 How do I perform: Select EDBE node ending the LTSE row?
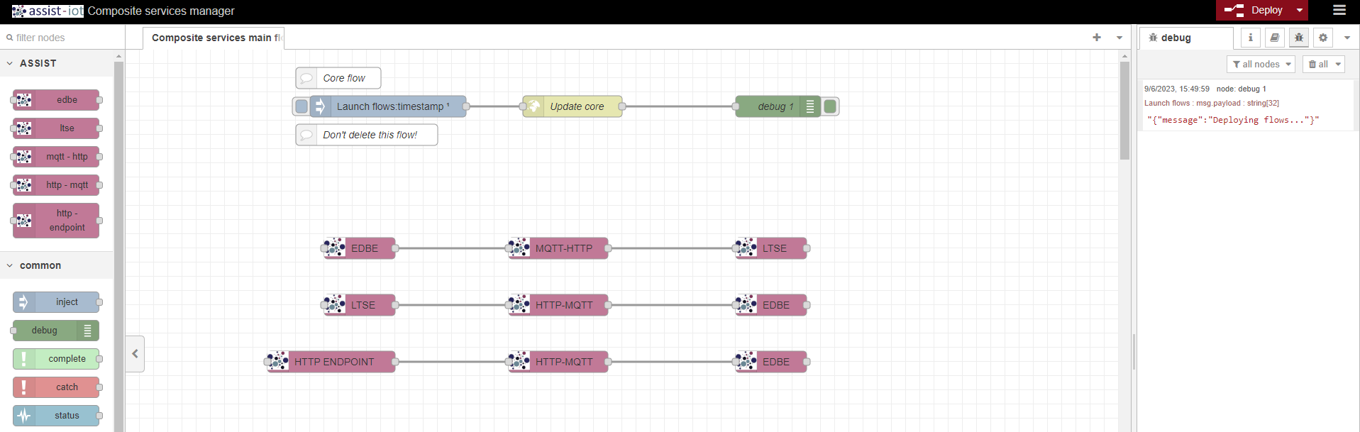click(771, 305)
